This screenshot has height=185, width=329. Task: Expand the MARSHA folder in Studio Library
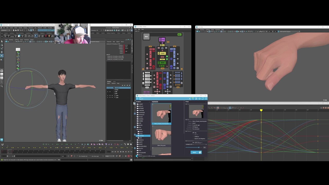click(x=136, y=140)
